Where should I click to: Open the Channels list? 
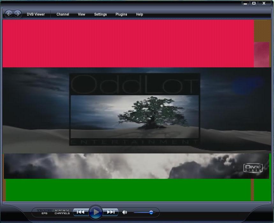coord(62,213)
